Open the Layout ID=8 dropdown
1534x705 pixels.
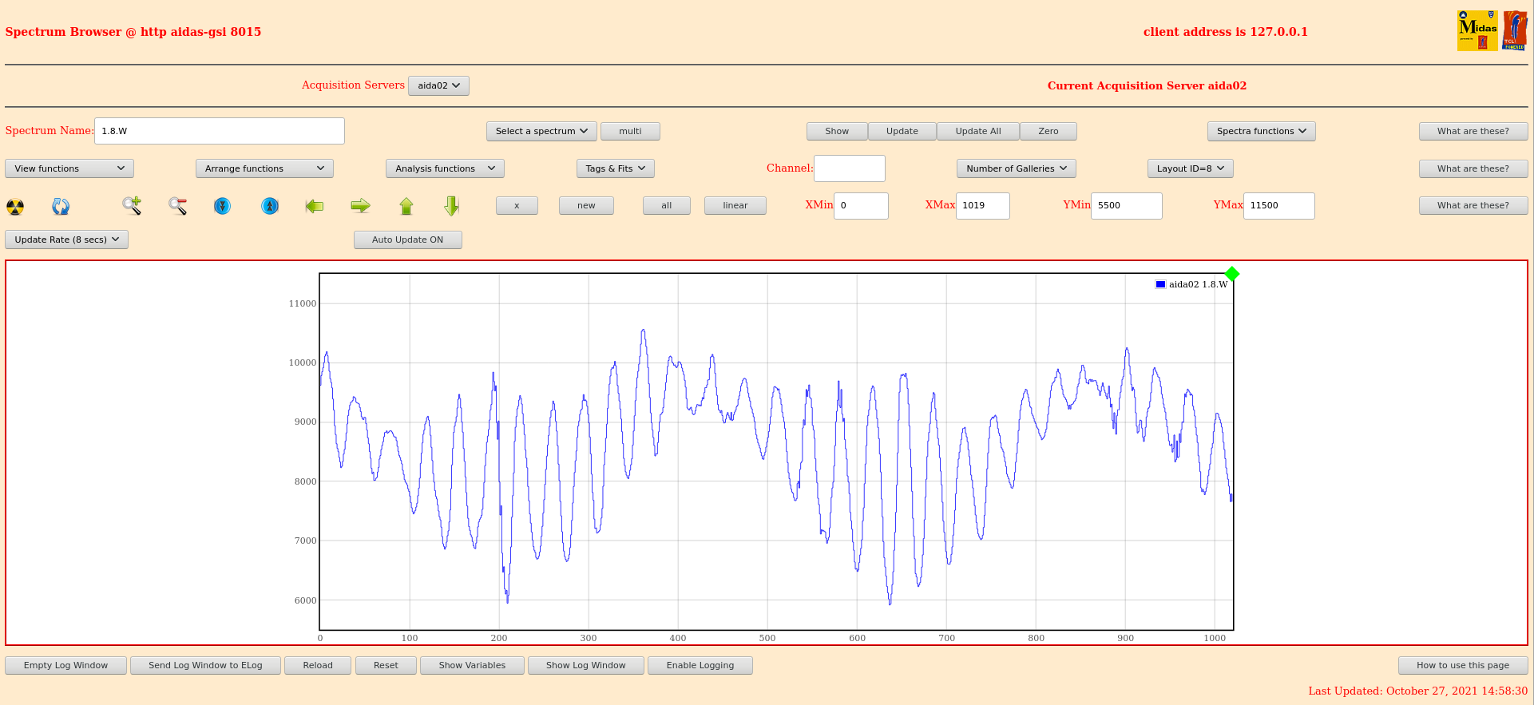(x=1190, y=168)
